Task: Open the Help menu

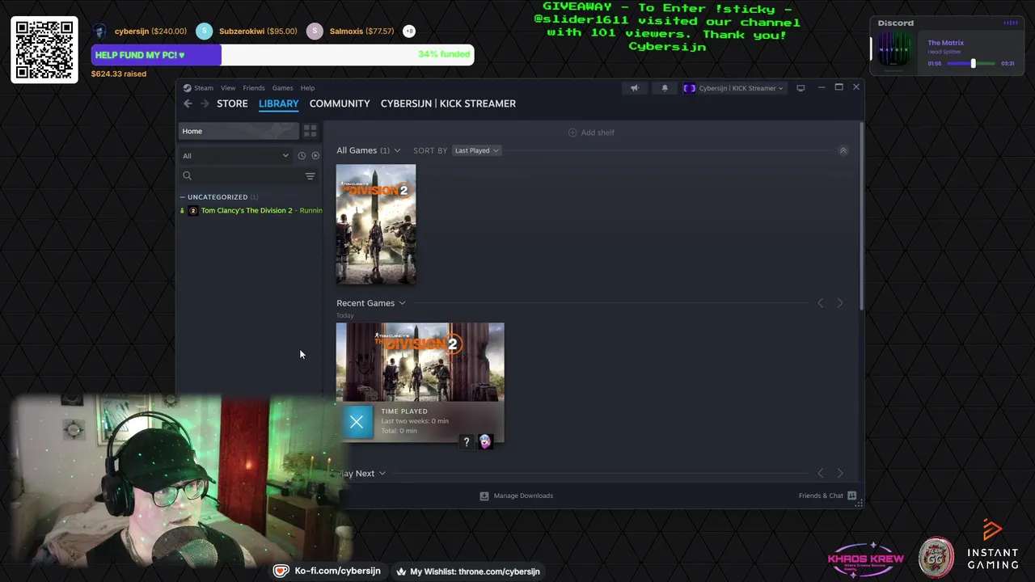Action: tap(307, 88)
